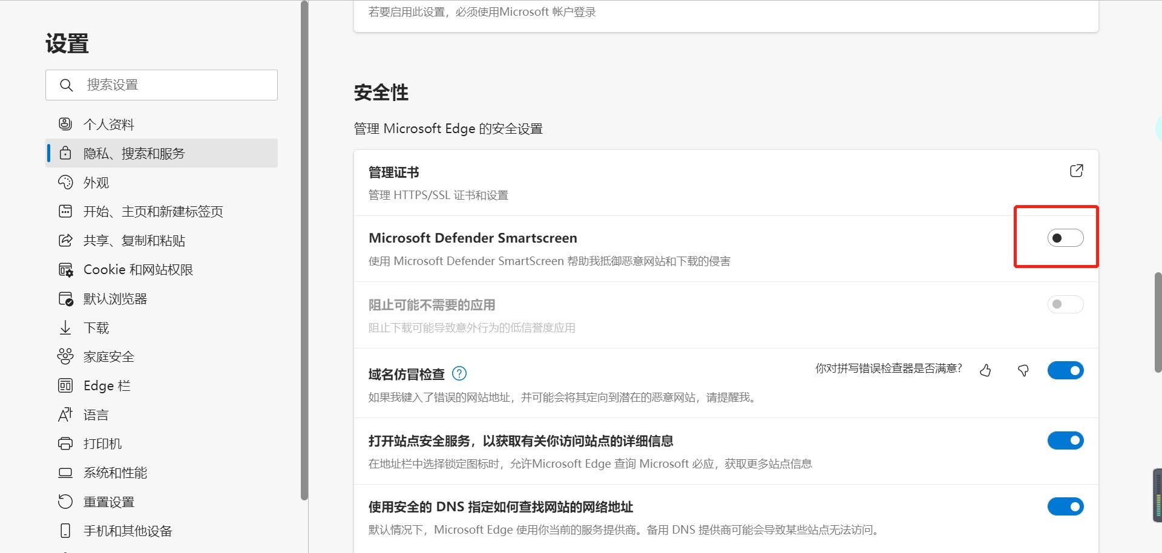Go to Cookie 和网站权限 settings
Screen dimensions: 1162x553
138,270
